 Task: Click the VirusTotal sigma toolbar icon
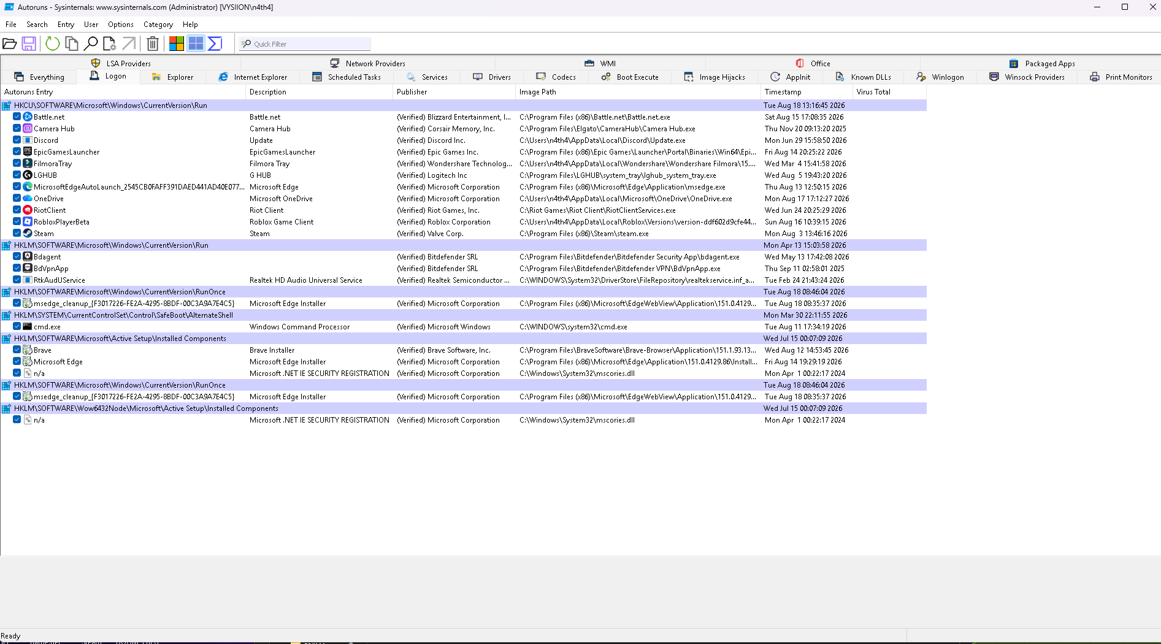(x=215, y=44)
